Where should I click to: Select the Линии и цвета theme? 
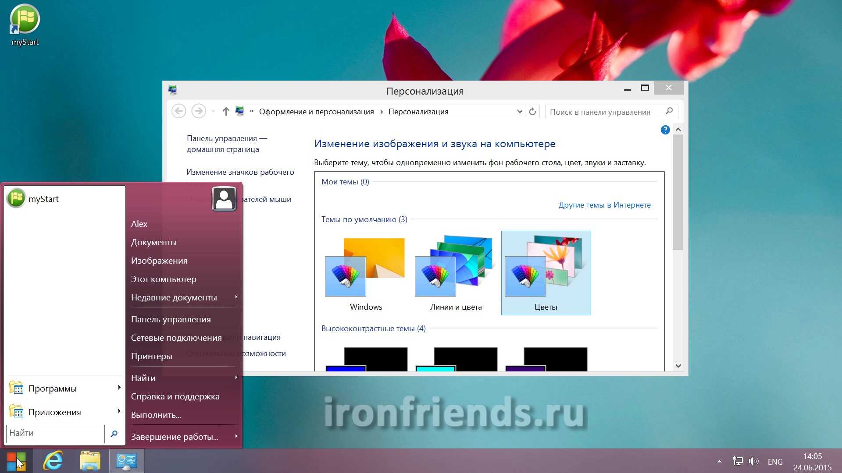click(456, 272)
